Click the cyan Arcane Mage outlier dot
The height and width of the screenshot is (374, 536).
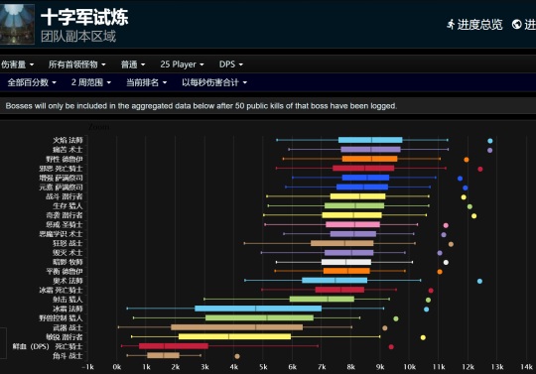(479, 281)
